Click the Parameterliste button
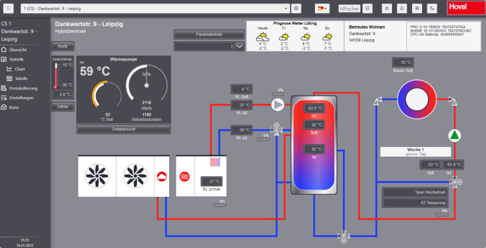 (x=209, y=35)
